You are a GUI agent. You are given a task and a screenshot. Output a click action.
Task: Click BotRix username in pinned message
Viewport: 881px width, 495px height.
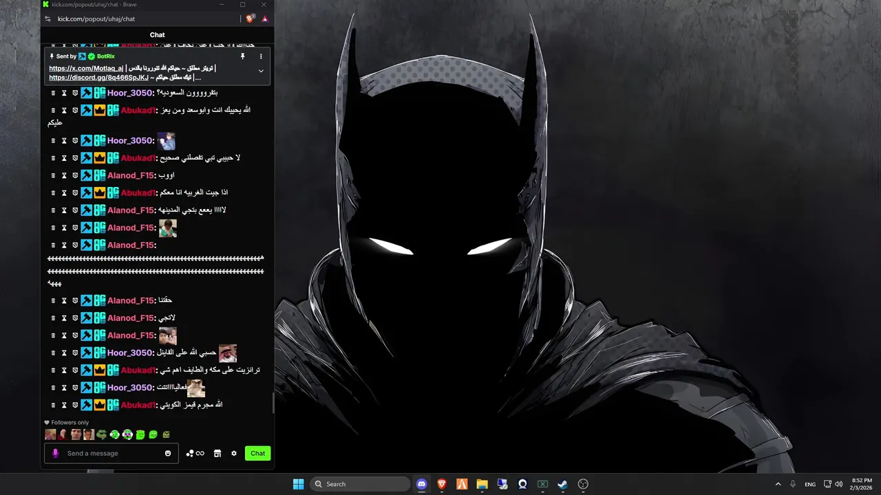106,56
